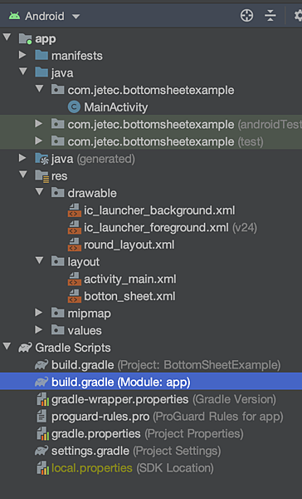
Task: Collapse the app module tree arrow
Action: (7, 37)
